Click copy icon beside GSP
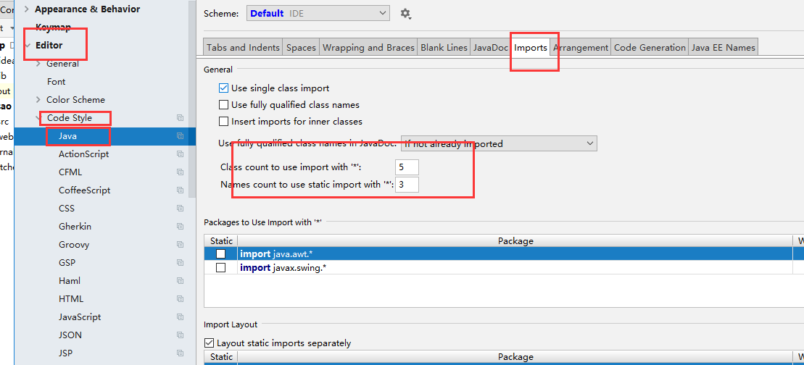 click(x=180, y=263)
